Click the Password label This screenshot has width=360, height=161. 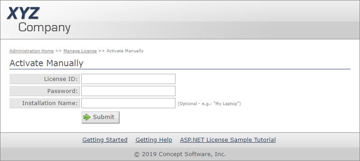(63, 91)
